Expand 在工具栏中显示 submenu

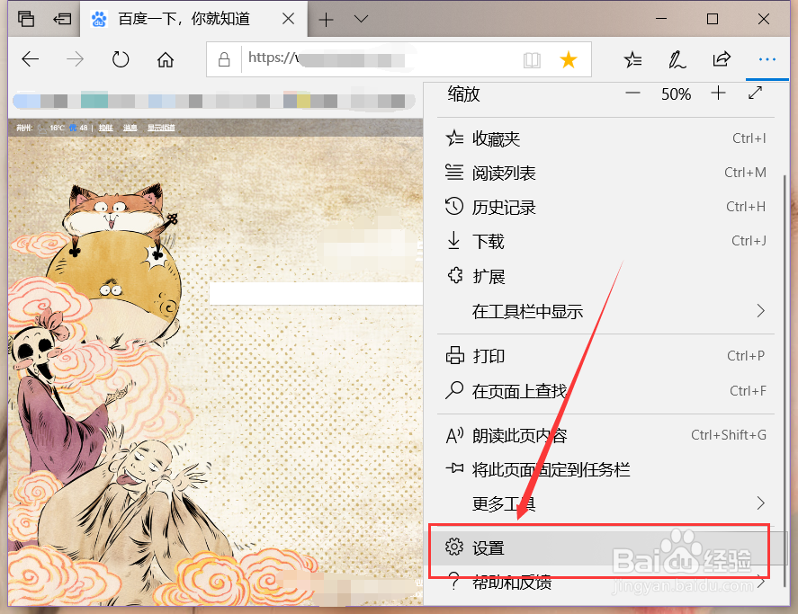605,311
